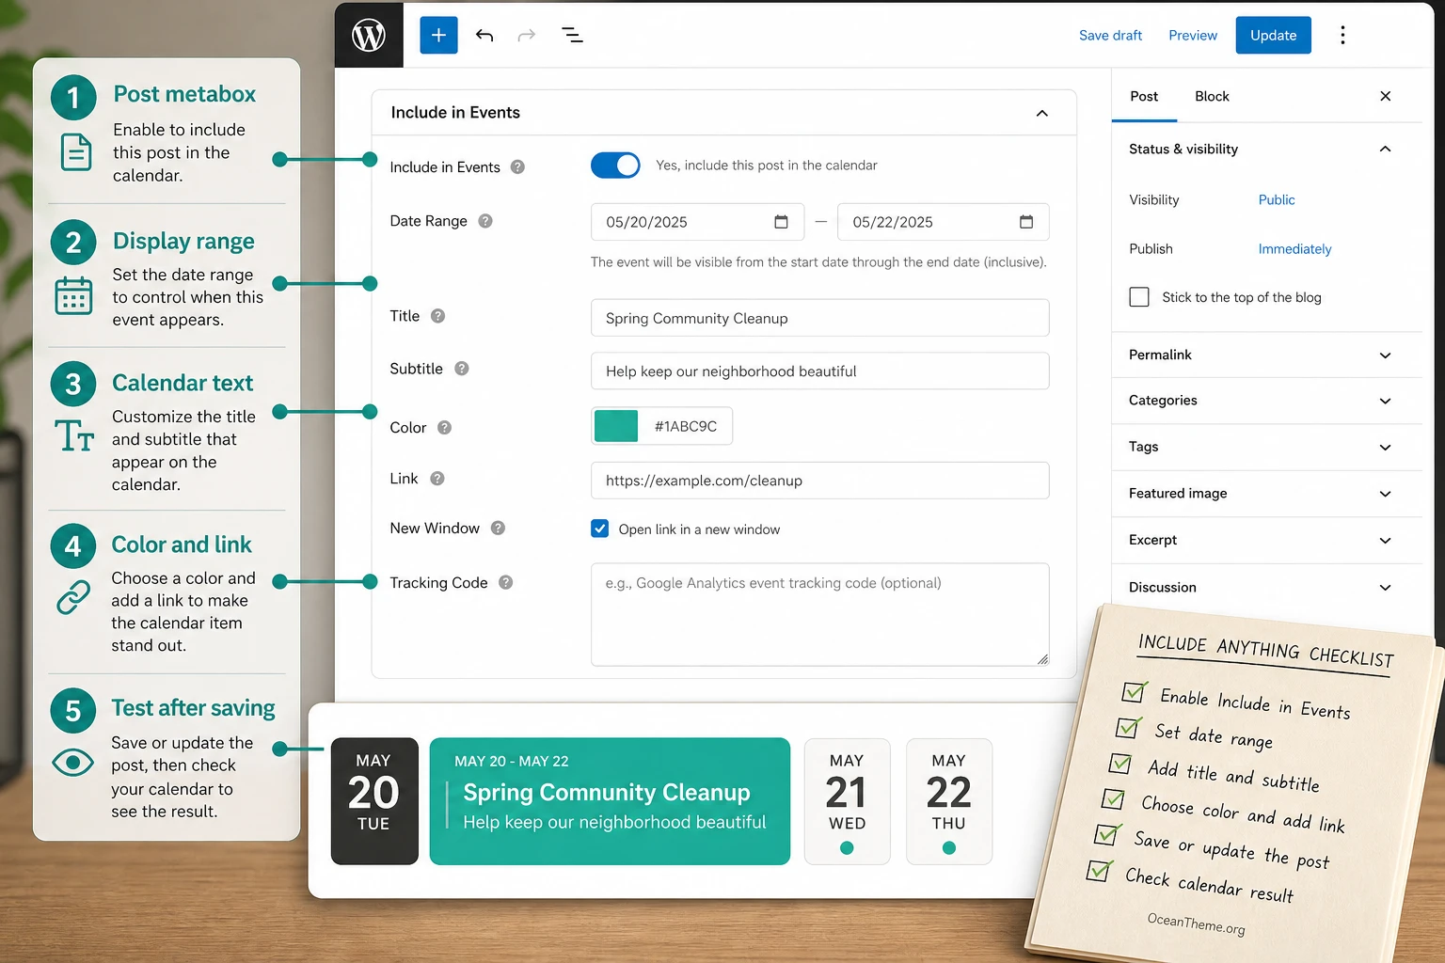Open the document list view icon
1445x963 pixels.
(572, 36)
